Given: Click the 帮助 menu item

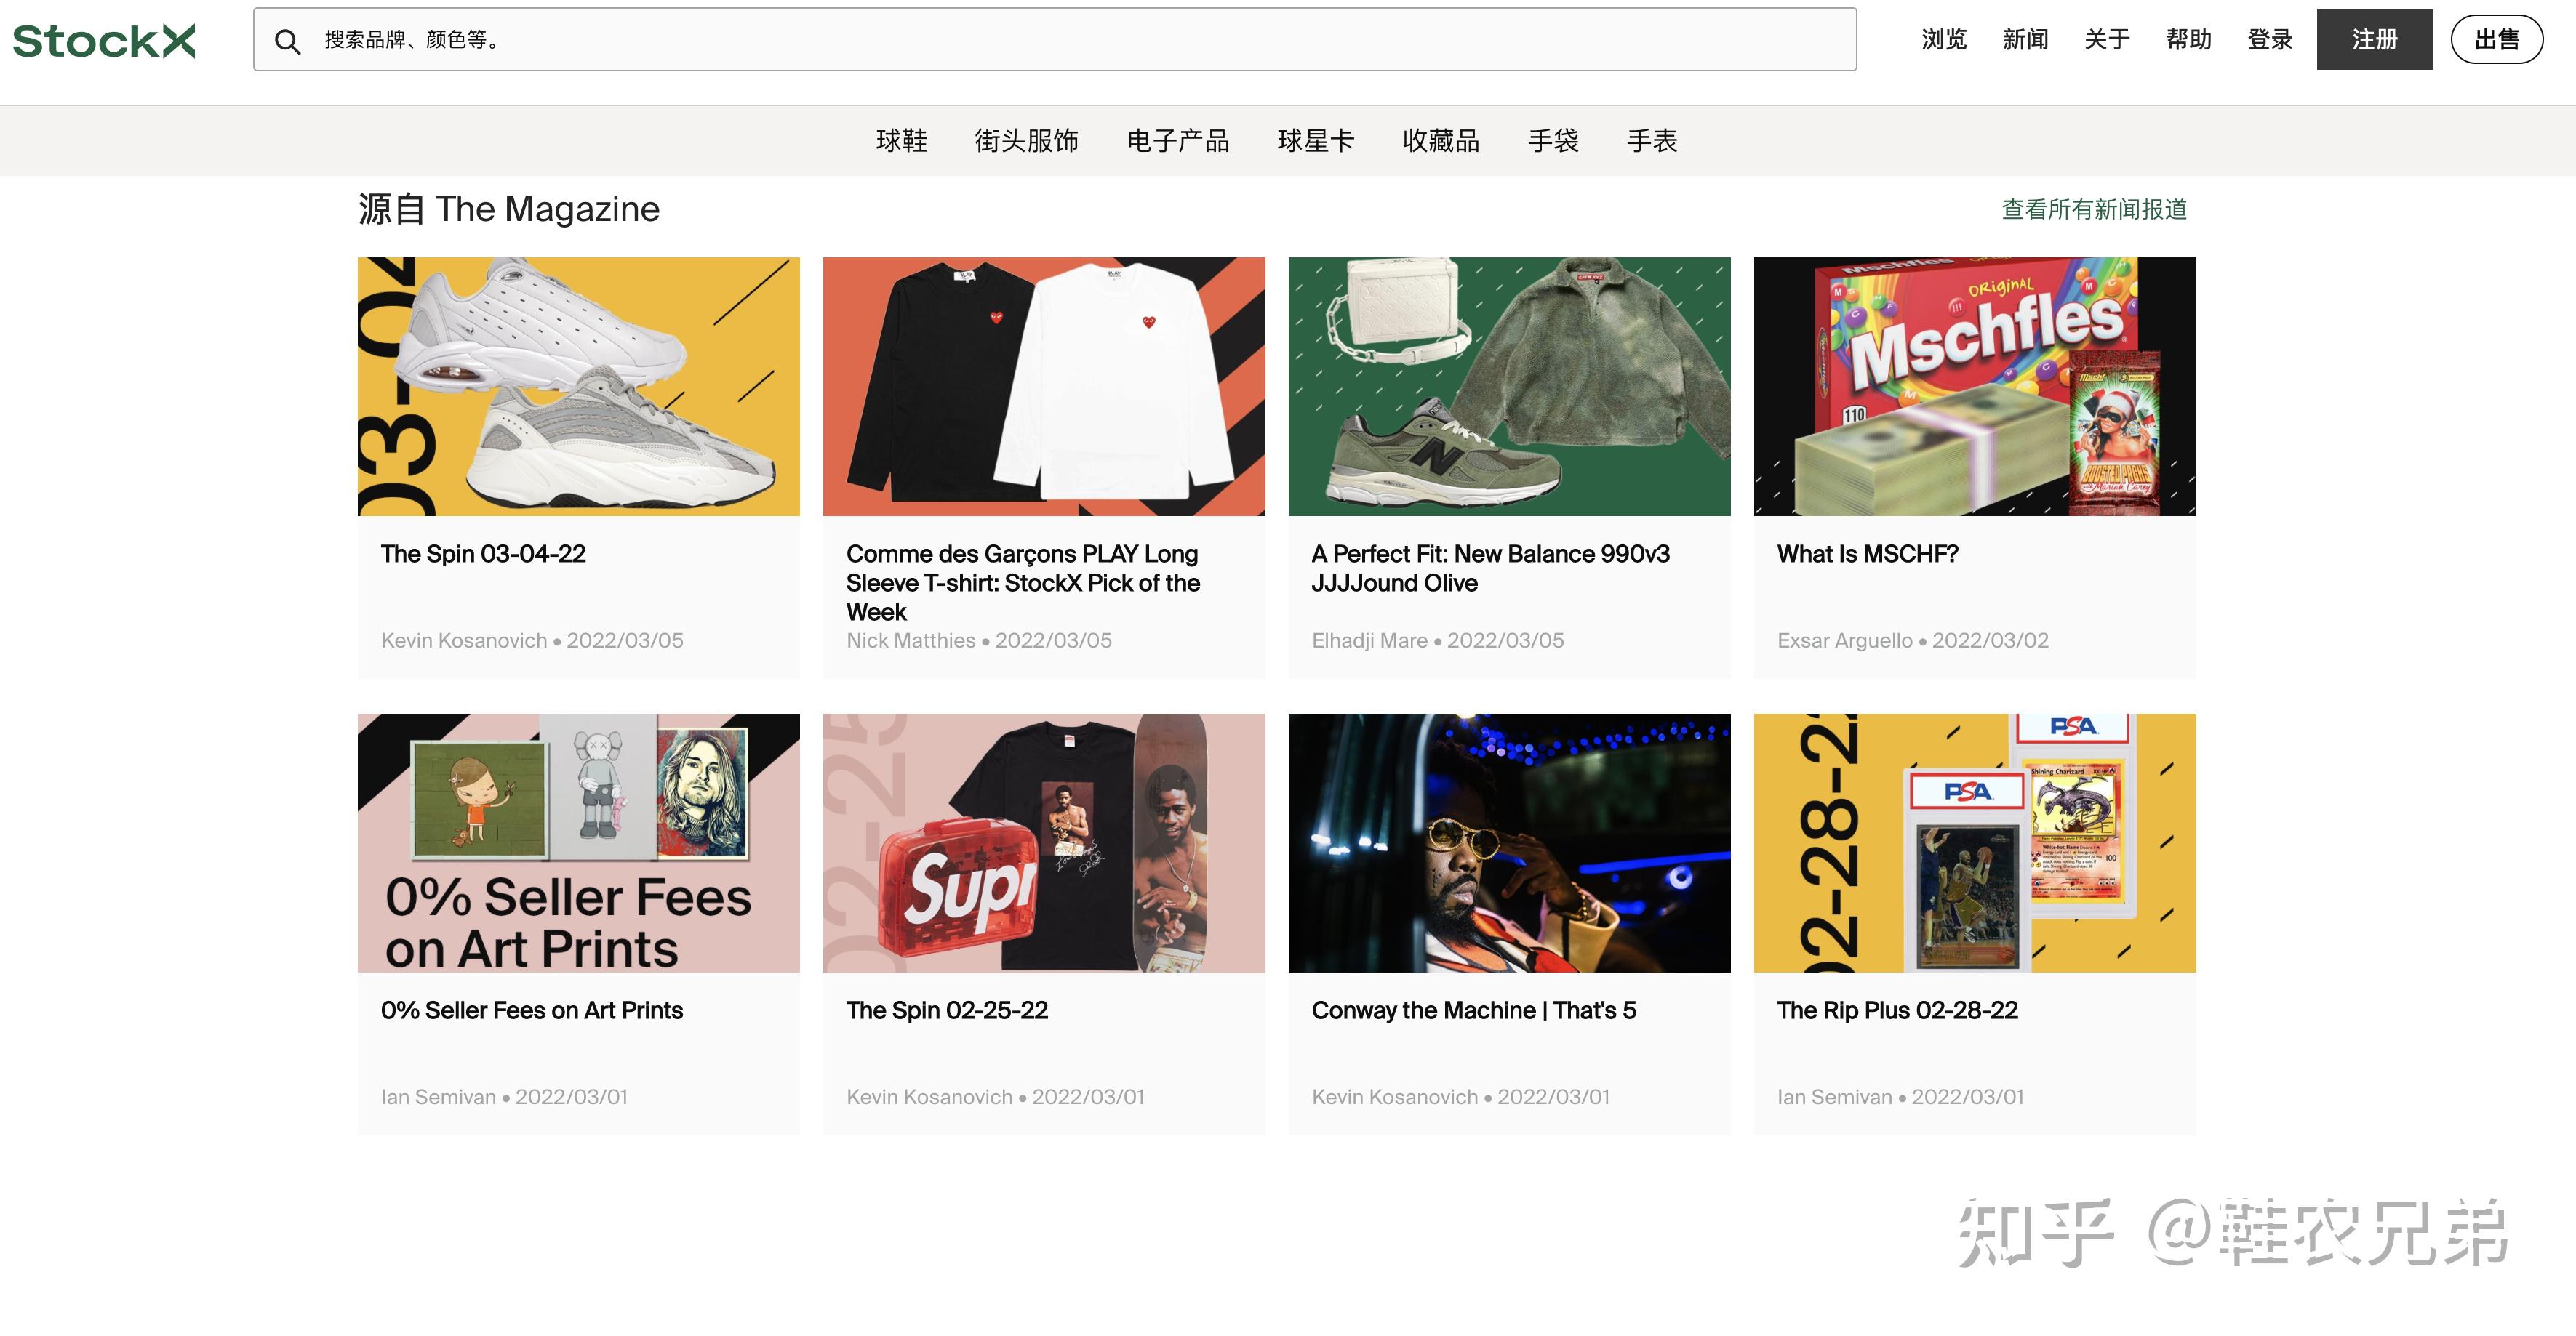Looking at the screenshot, I should coord(2189,40).
